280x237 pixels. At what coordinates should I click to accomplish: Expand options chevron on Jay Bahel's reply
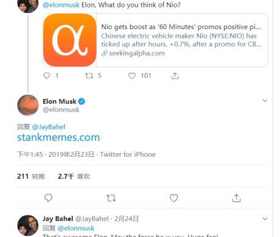265,219
